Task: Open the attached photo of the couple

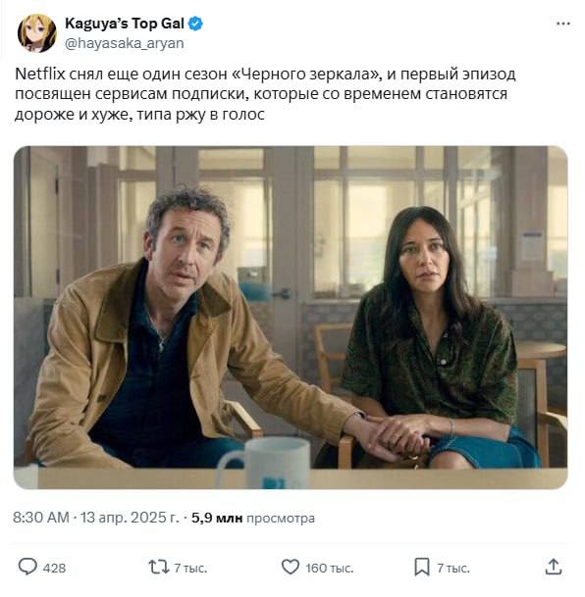Action: pos(291,318)
